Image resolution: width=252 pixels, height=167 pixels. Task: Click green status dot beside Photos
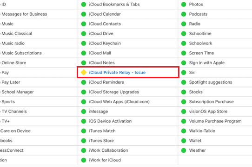point(184,4)
